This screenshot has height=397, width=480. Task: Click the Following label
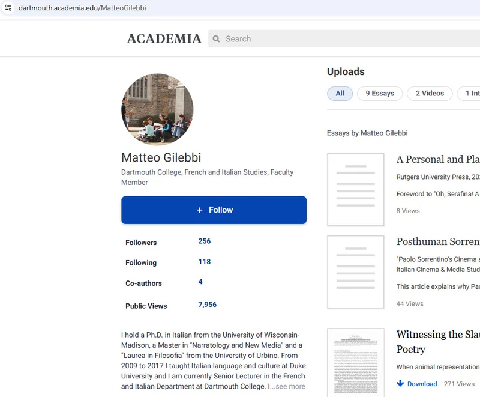pyautogui.click(x=141, y=263)
